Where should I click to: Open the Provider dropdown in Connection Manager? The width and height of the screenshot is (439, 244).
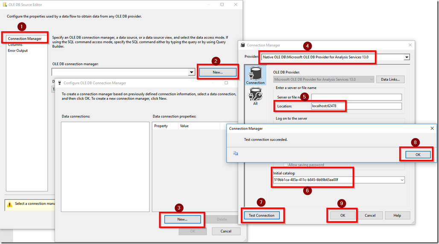tap(407, 57)
